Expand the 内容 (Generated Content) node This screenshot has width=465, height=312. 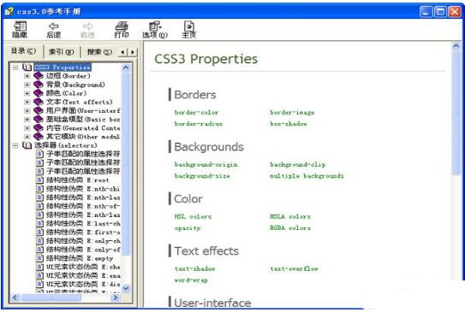[x=27, y=128]
